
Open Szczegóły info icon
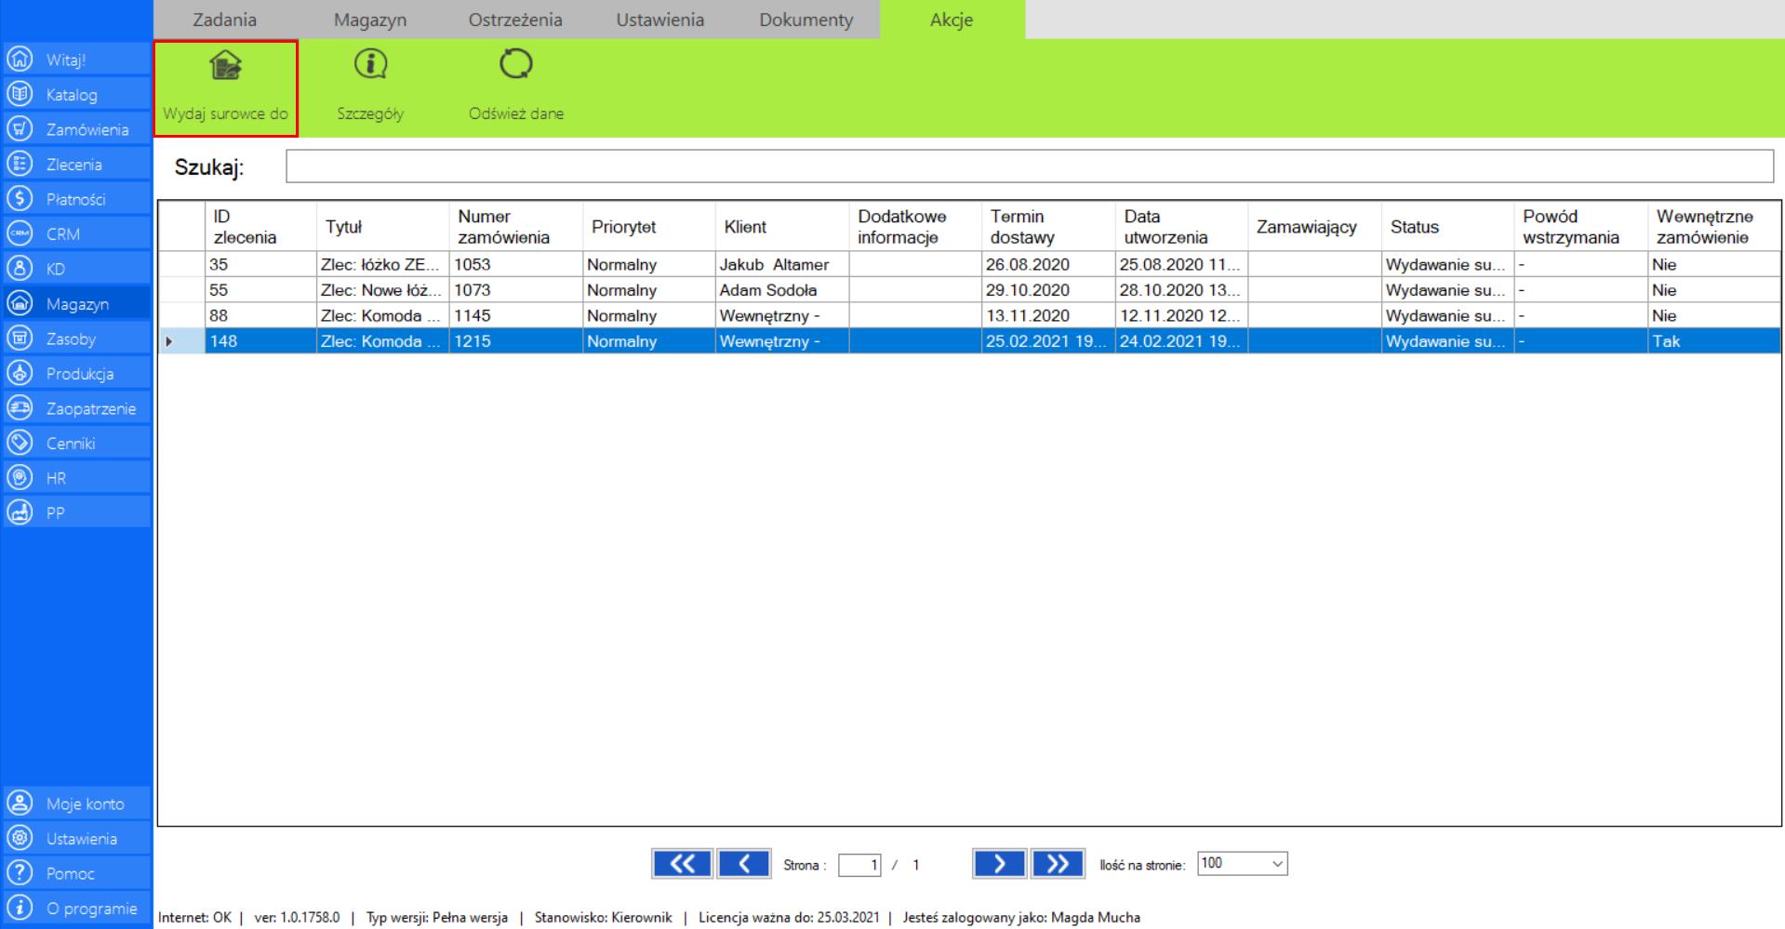[x=371, y=64]
